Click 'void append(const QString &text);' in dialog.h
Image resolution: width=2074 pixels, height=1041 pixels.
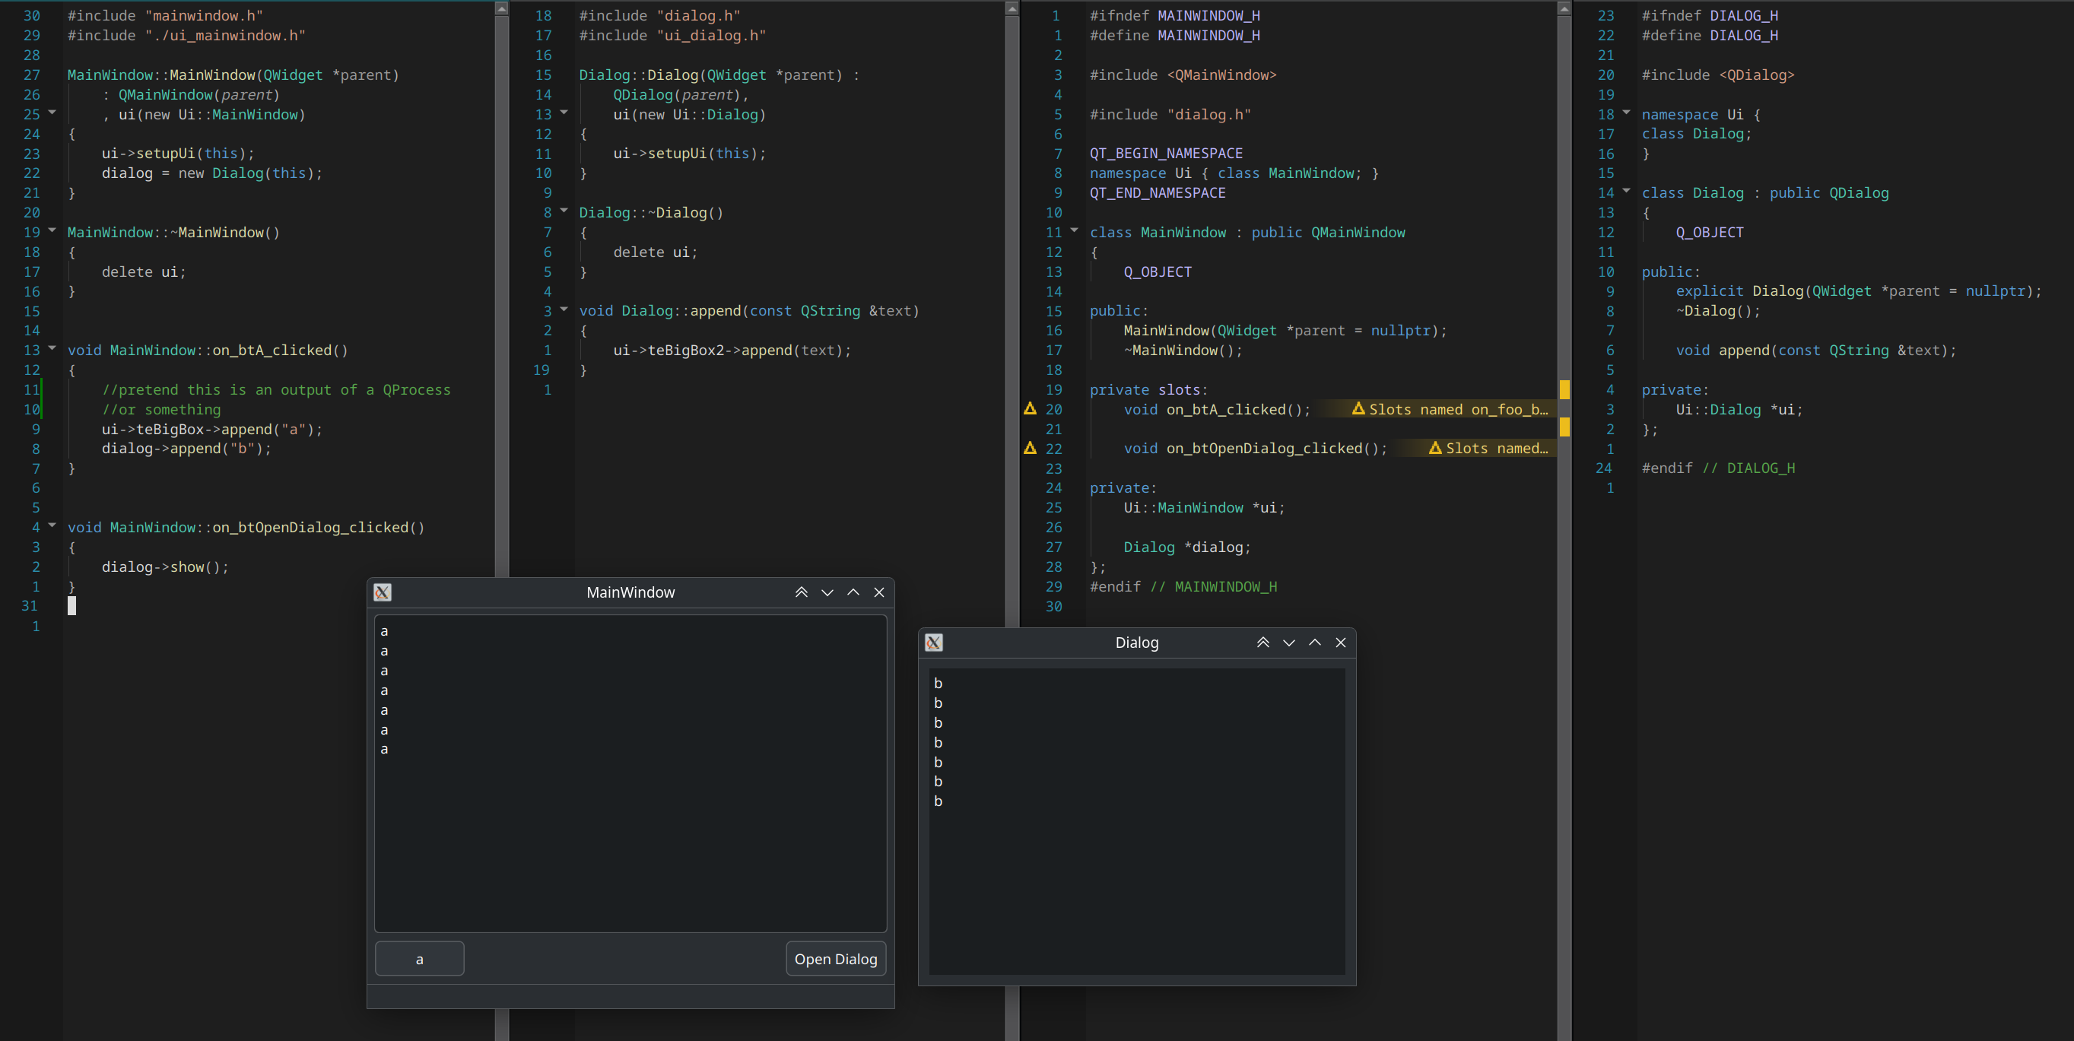coord(1815,351)
